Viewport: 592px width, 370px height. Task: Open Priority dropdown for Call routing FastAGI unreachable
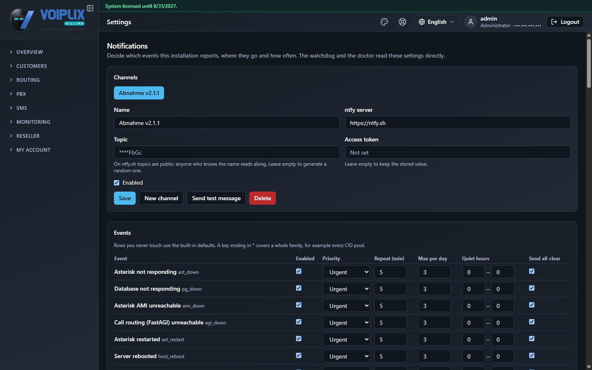pyautogui.click(x=347, y=322)
